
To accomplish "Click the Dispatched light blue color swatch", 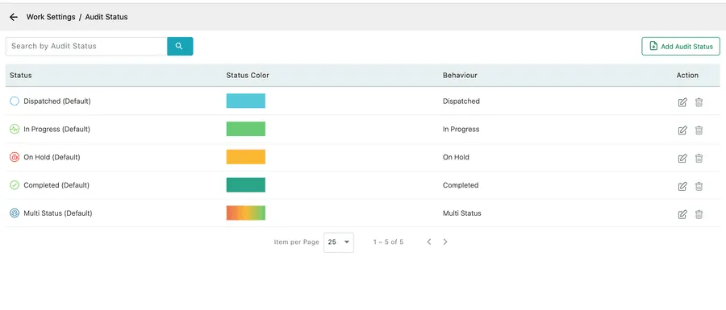I will pyautogui.click(x=246, y=101).
